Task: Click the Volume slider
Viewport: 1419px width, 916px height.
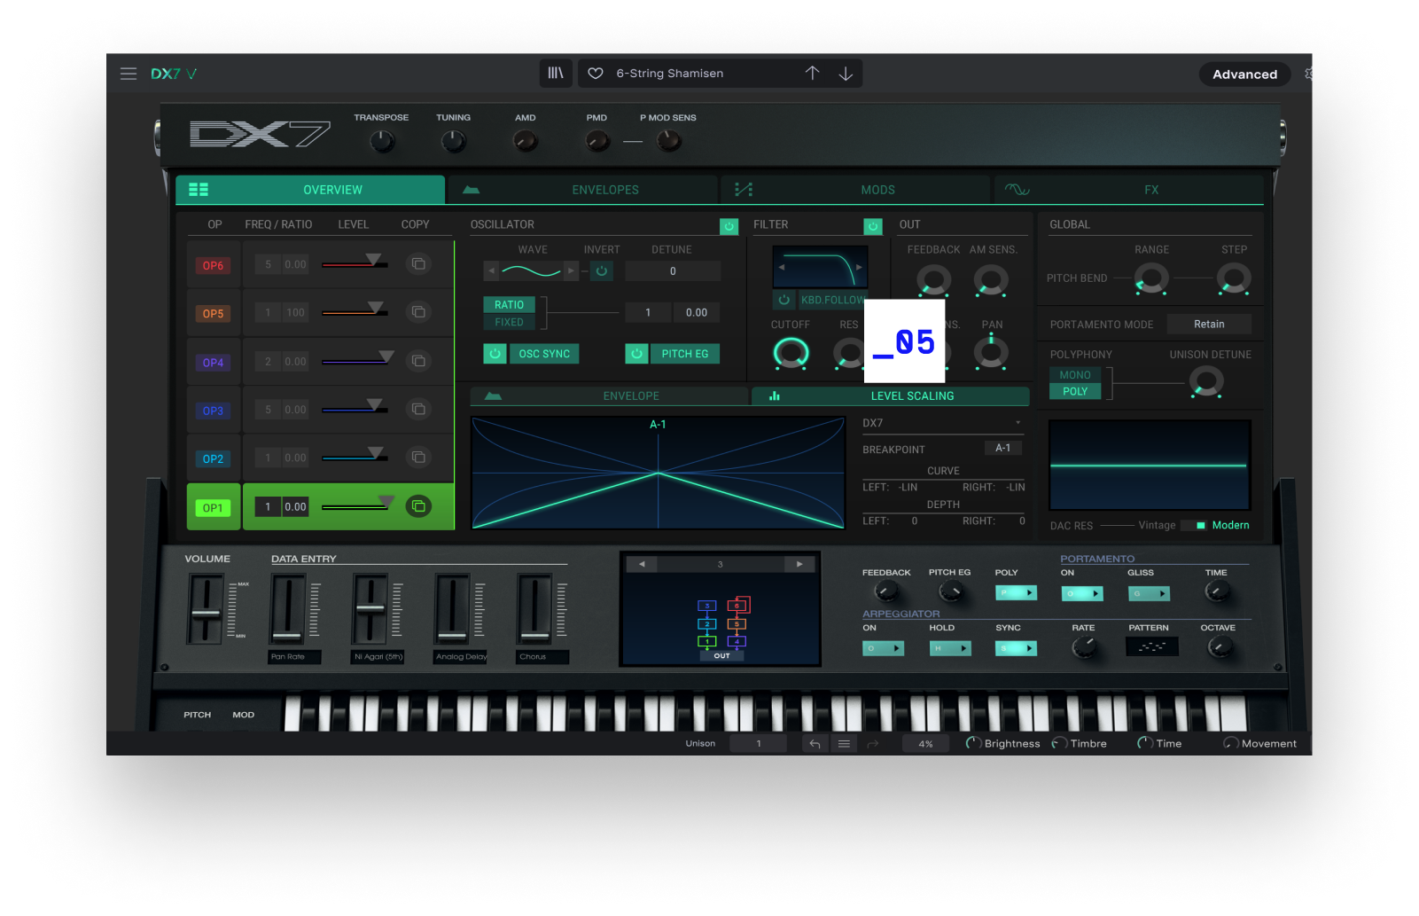Action: (206, 611)
